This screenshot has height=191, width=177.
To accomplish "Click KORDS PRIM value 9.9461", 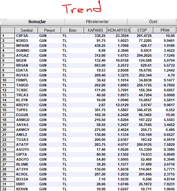I will point(169,41).
